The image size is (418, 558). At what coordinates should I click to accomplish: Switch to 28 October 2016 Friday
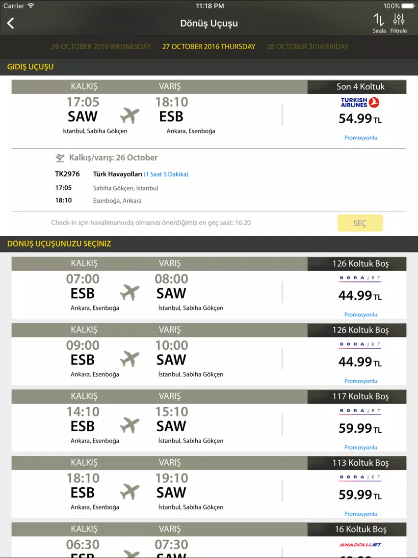pos(308,47)
